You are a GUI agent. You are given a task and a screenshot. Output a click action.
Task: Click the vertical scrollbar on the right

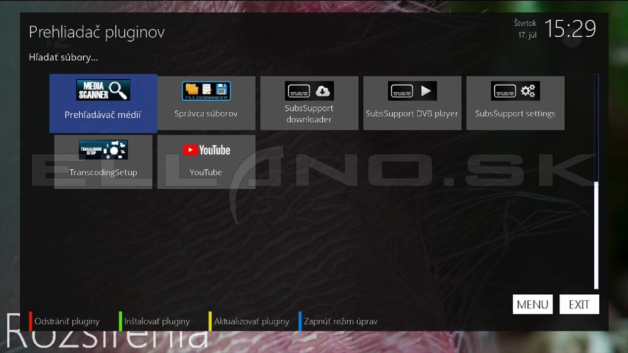pos(596,233)
